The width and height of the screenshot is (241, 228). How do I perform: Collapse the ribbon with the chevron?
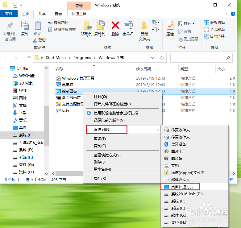226,14
